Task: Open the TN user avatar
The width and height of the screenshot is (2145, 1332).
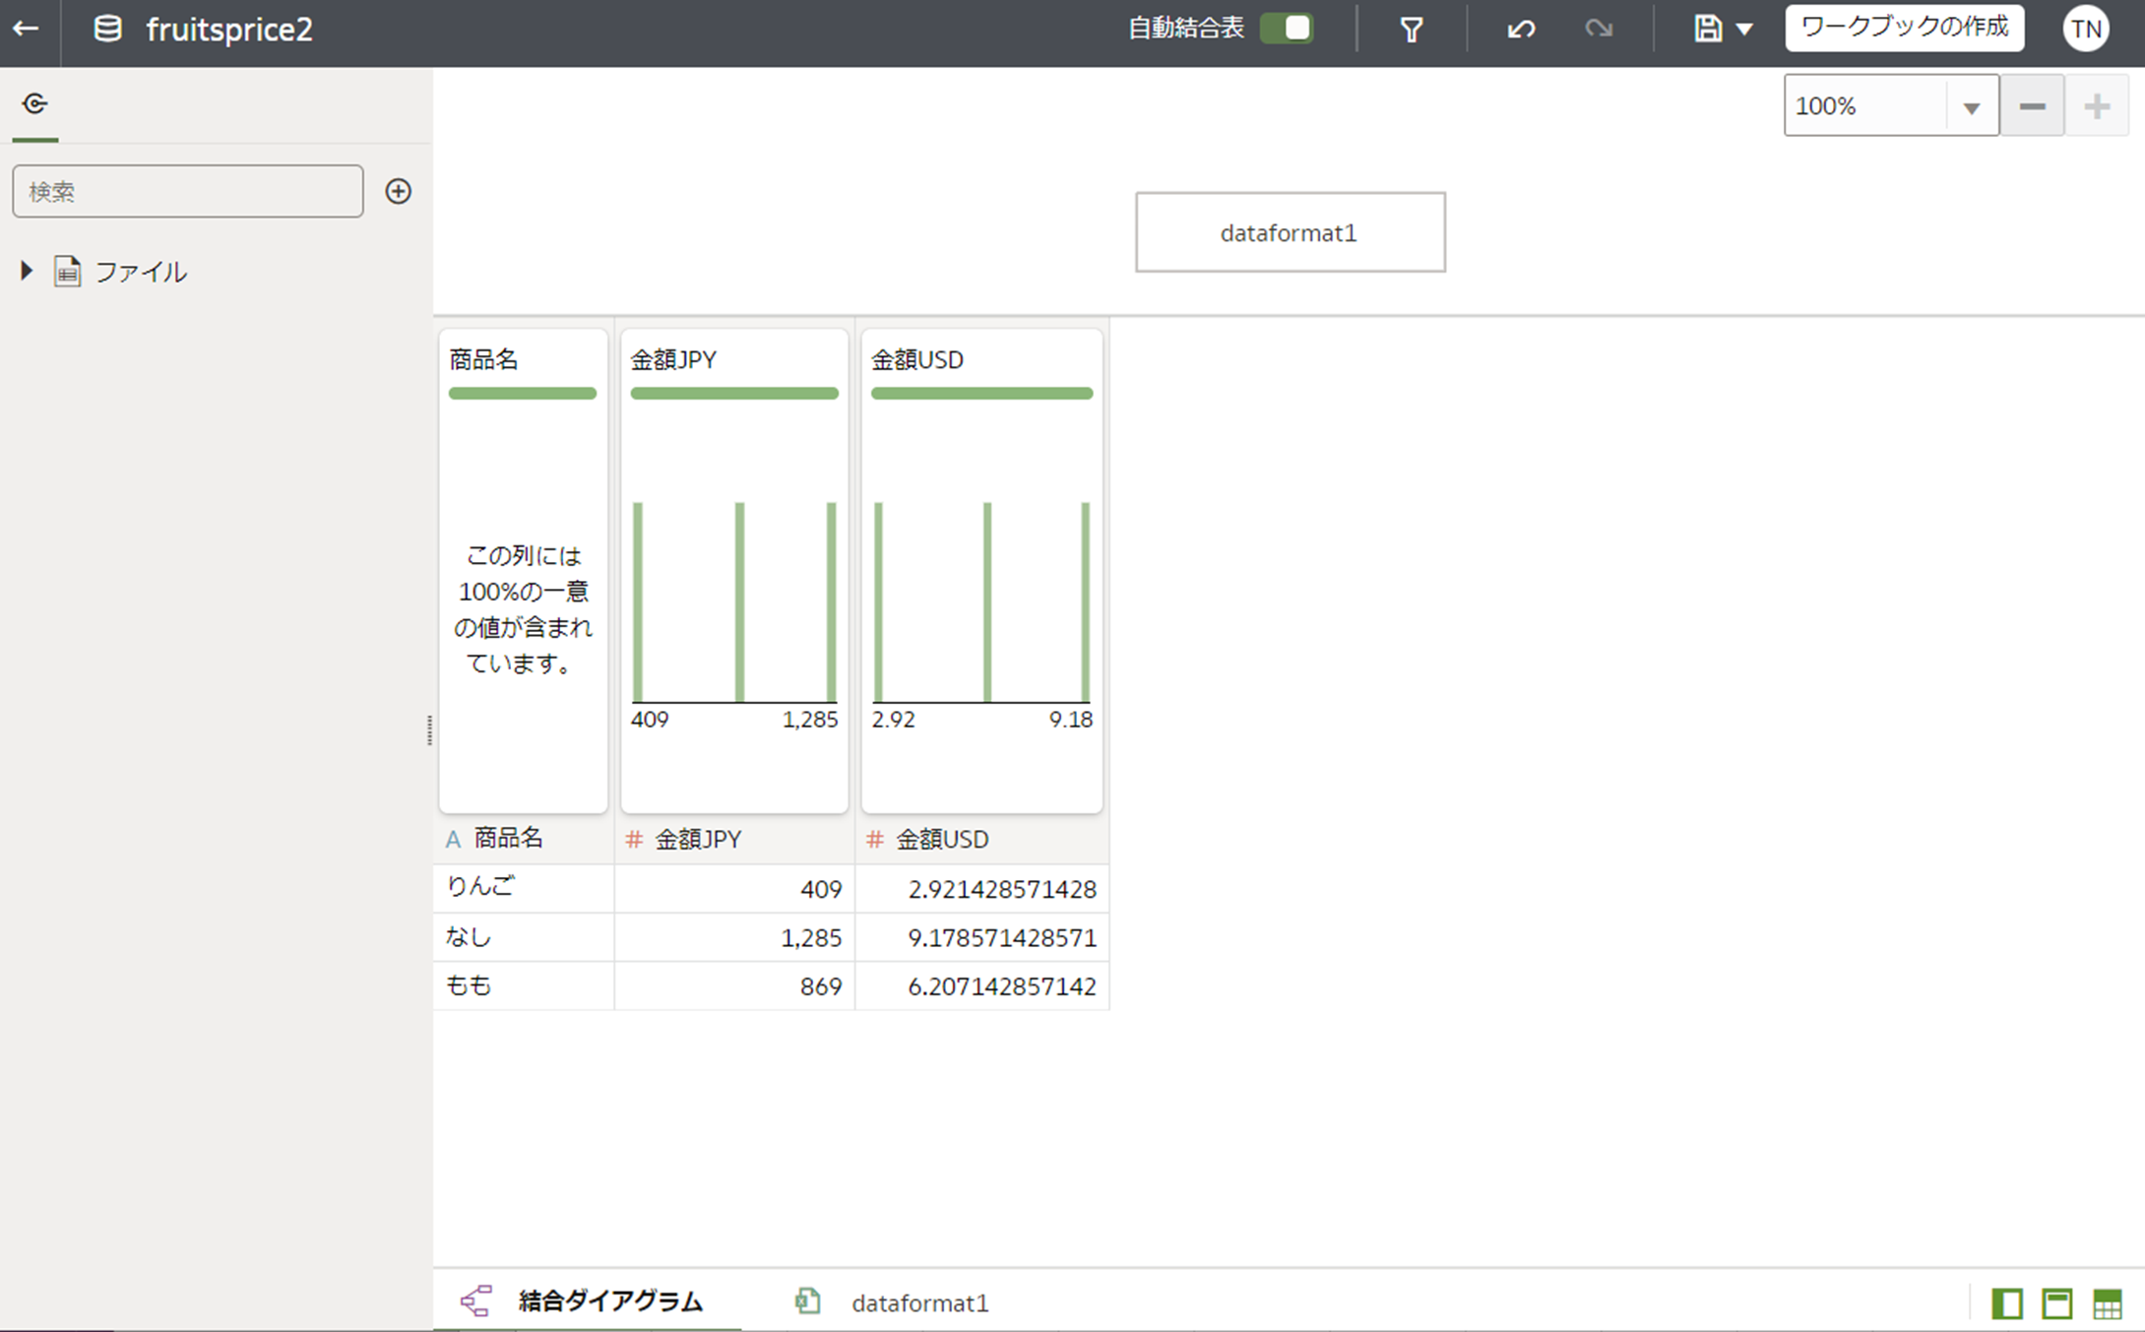Action: coord(2085,30)
